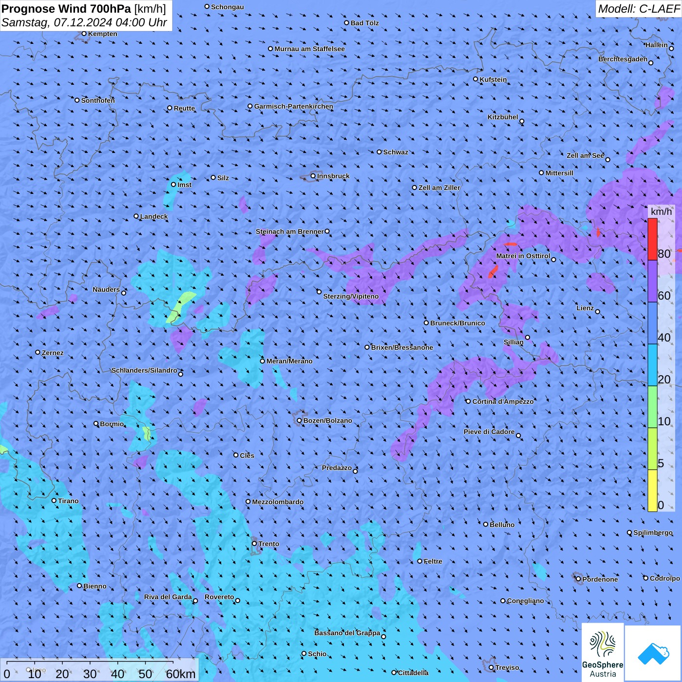Click the Brixen/Bressanone label
The width and height of the screenshot is (682, 682).
pos(402,347)
